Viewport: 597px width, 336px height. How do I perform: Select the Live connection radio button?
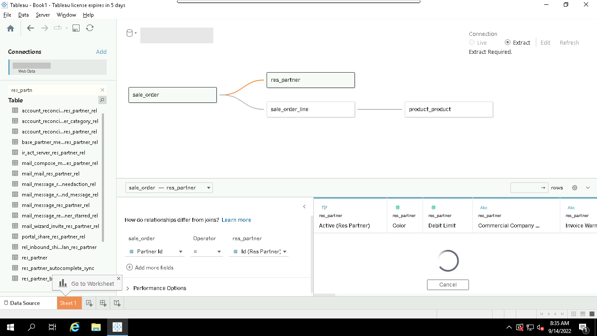[x=472, y=42]
